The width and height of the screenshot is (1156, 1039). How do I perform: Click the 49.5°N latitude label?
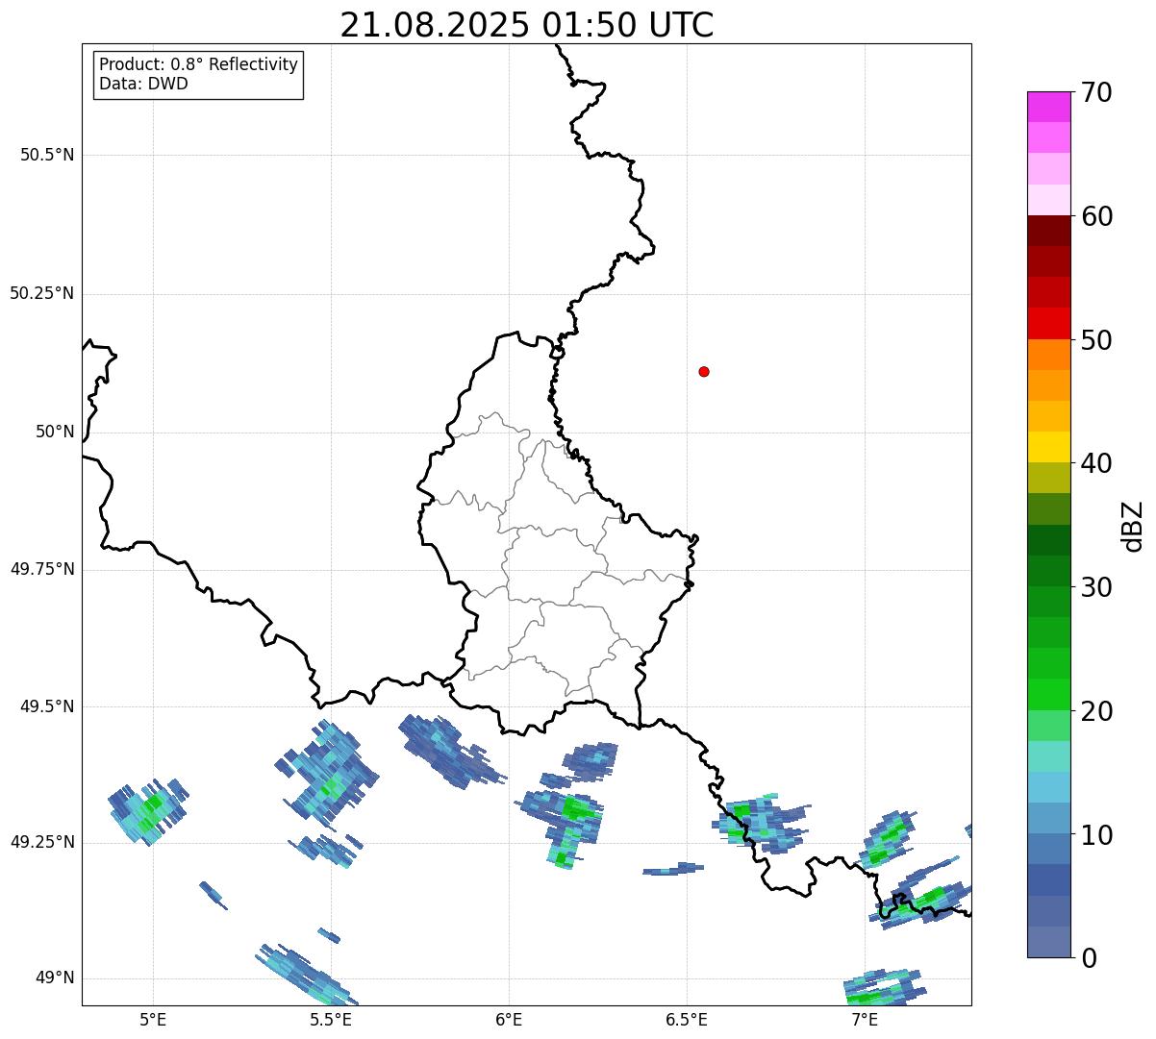47,706
